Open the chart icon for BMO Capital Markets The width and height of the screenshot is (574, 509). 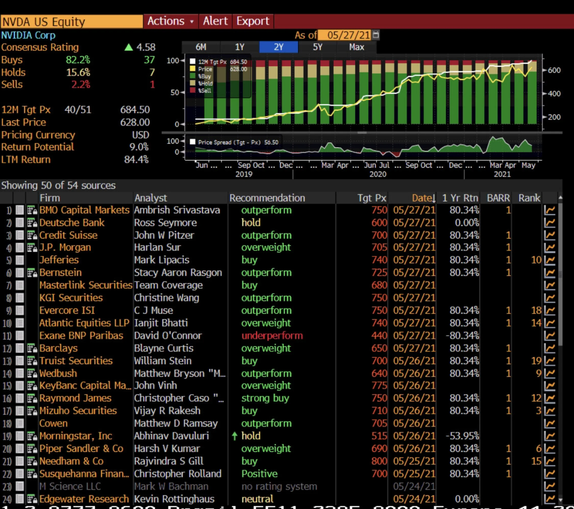(x=550, y=210)
